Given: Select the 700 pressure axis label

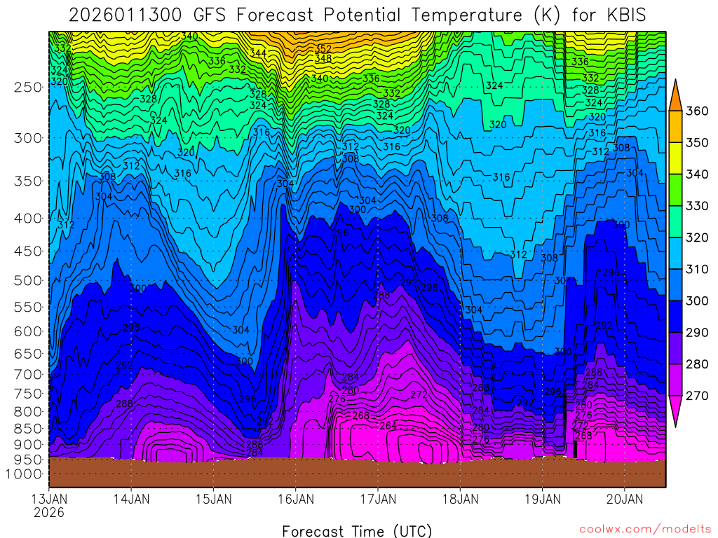Looking at the screenshot, I should point(28,375).
